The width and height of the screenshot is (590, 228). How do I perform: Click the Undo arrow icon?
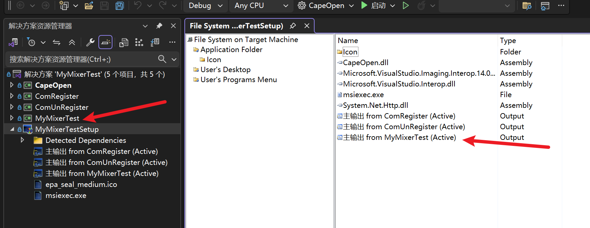[x=138, y=5]
